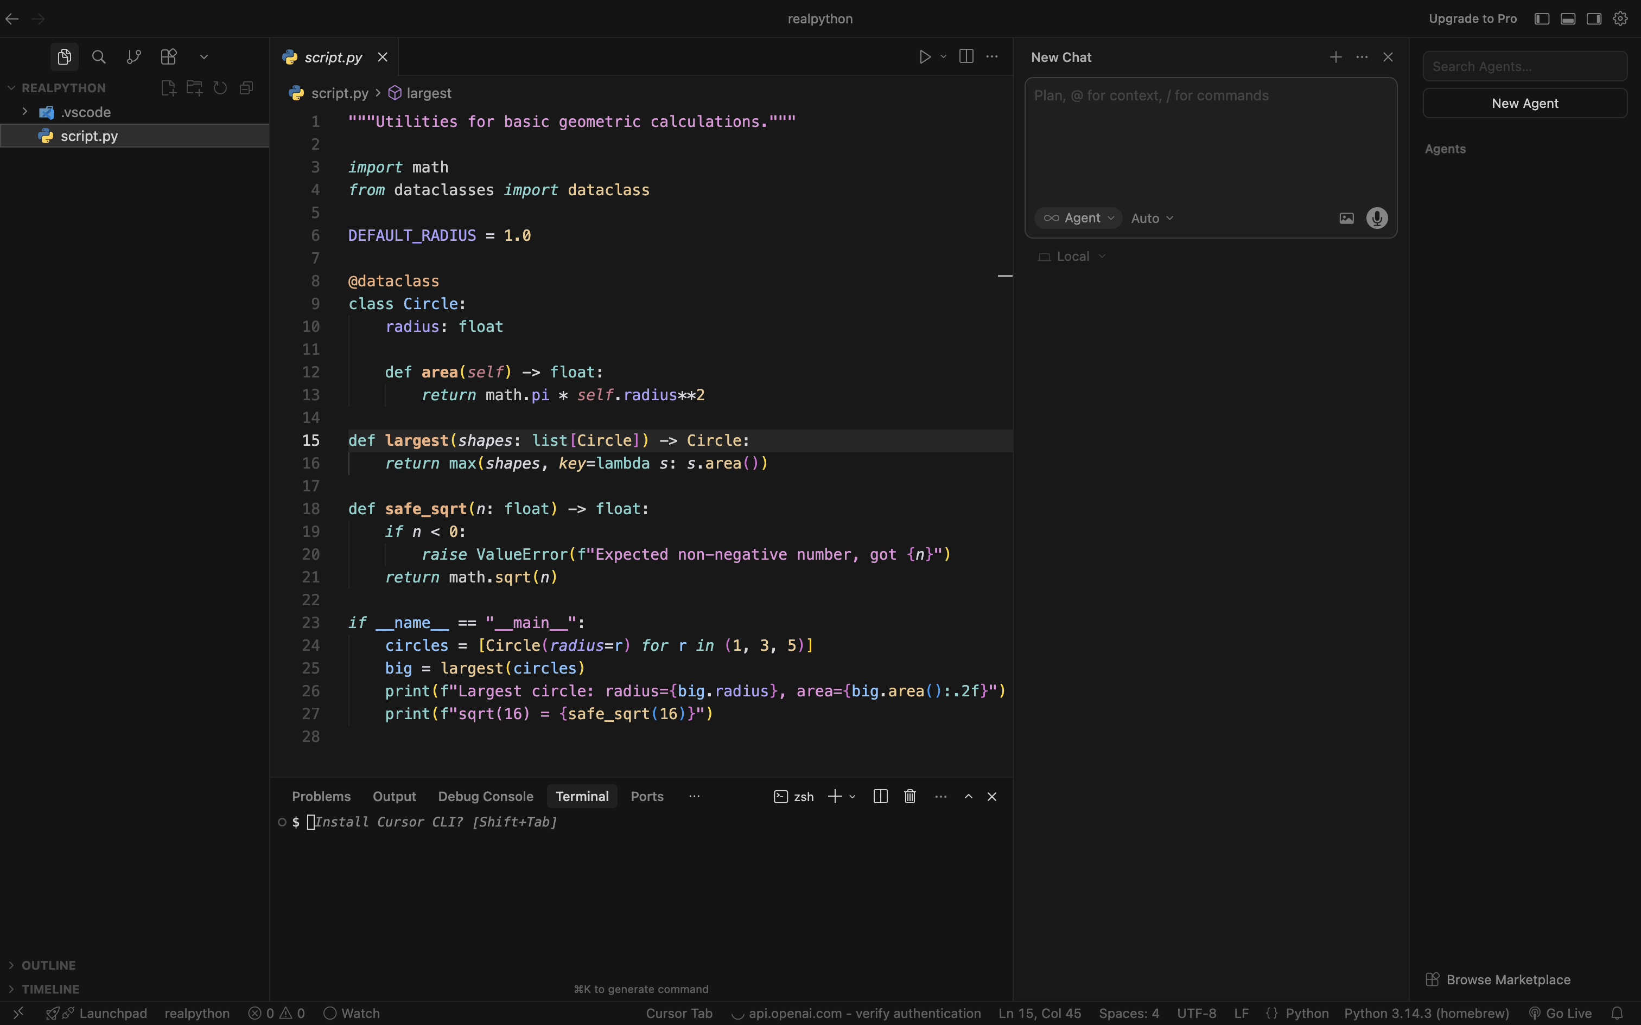
Task: Open the Auto model dropdown
Action: coord(1152,218)
